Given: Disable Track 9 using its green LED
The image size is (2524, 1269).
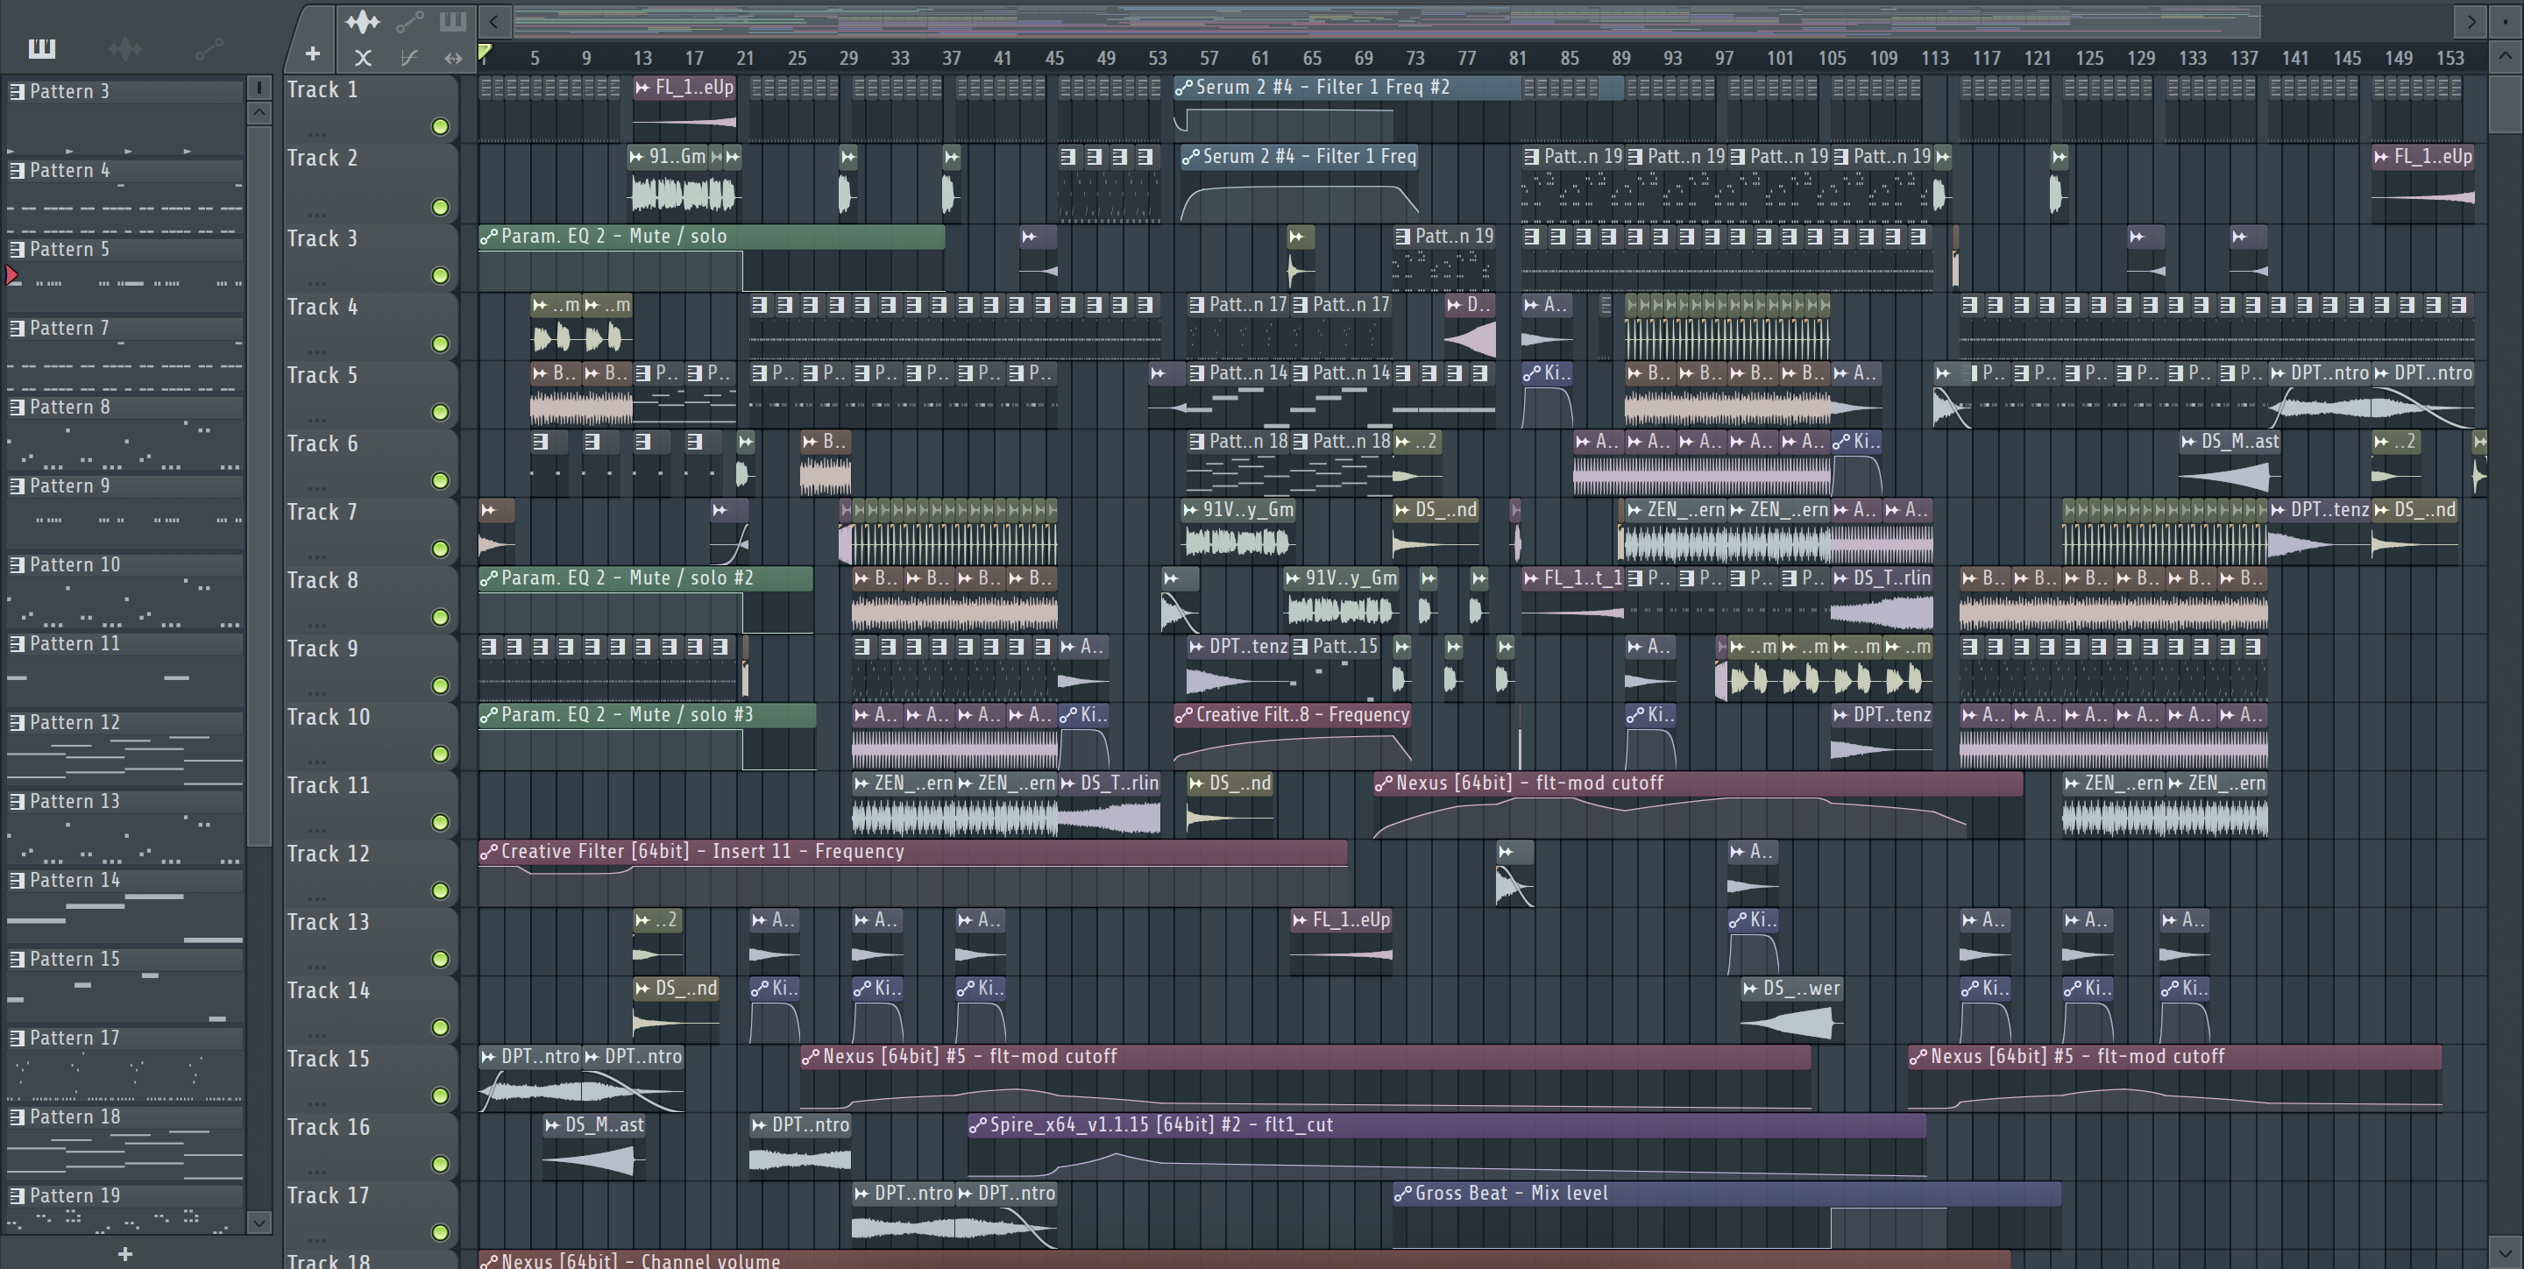Looking at the screenshot, I should 440,686.
